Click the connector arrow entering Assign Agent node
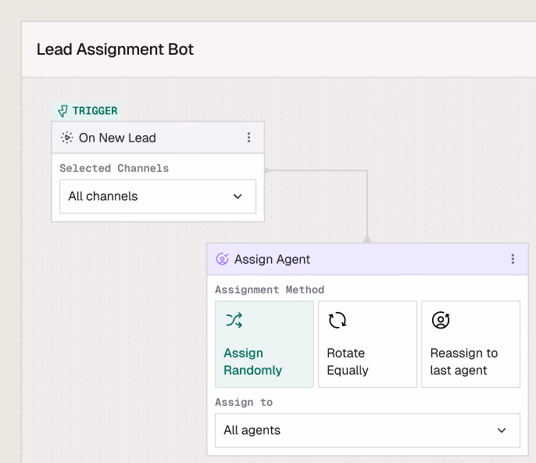This screenshot has width=536, height=463. 367,239
